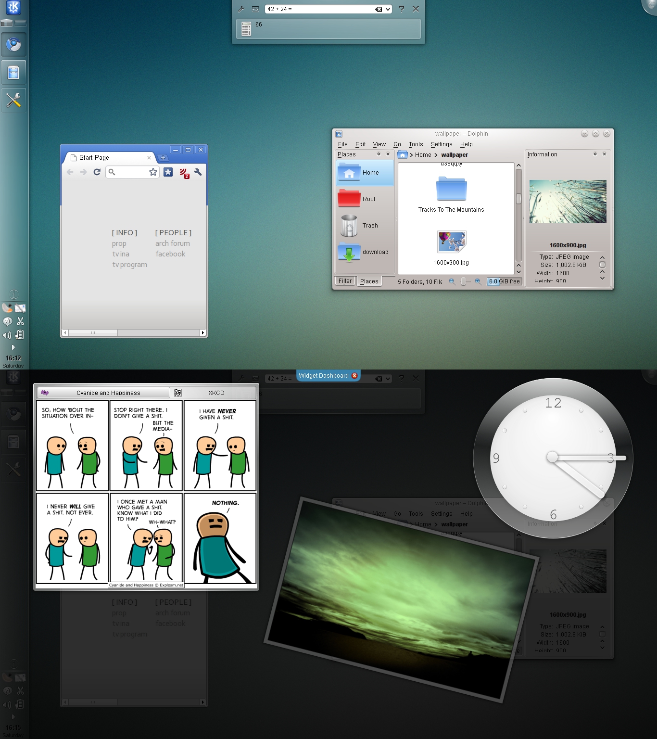Click scroll-up arrow of bright Dolphin file view

coord(518,166)
